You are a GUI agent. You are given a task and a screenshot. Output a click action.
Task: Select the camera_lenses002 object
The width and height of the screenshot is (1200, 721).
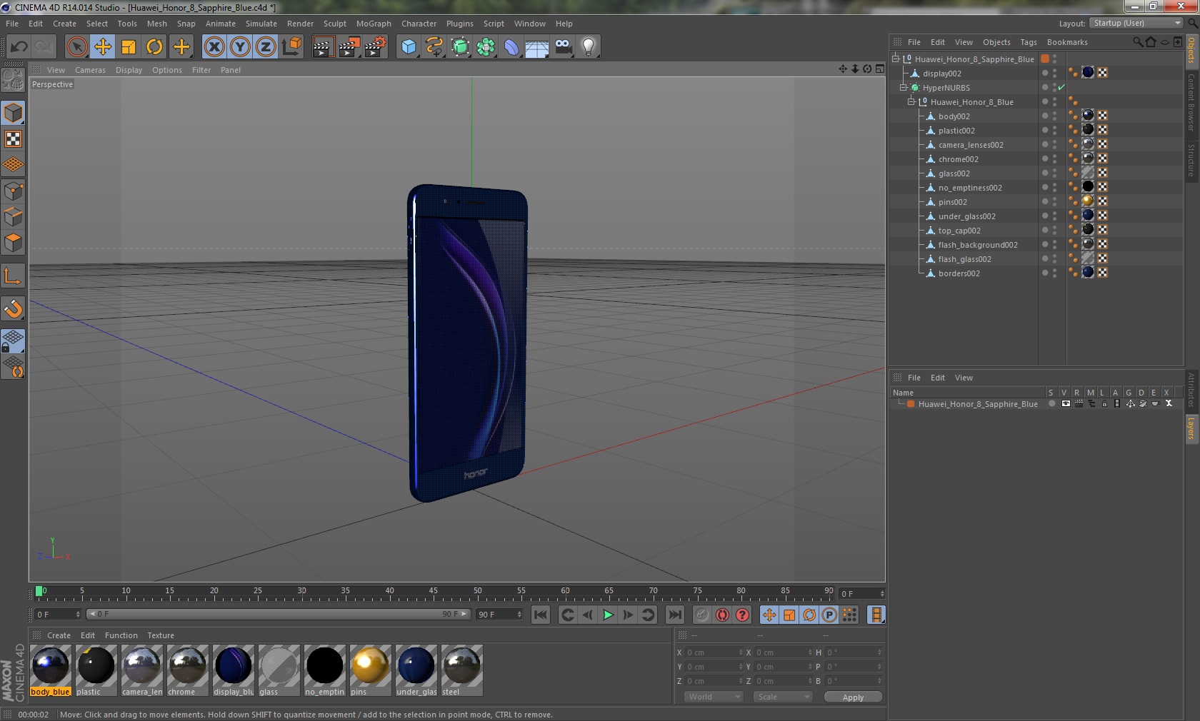tap(971, 145)
